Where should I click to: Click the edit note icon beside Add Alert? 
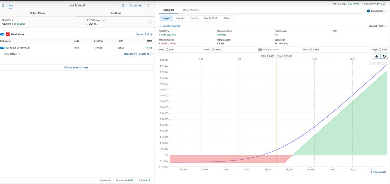(123, 6)
